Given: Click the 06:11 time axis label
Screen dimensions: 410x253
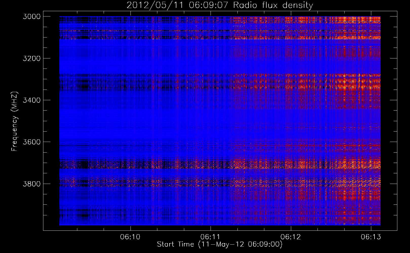Looking at the screenshot, I should 211,237.
